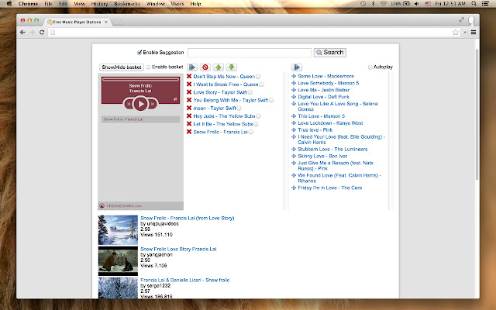Click the page vertical scrollbar
This screenshot has height=310, width=496.
pos(477,114)
